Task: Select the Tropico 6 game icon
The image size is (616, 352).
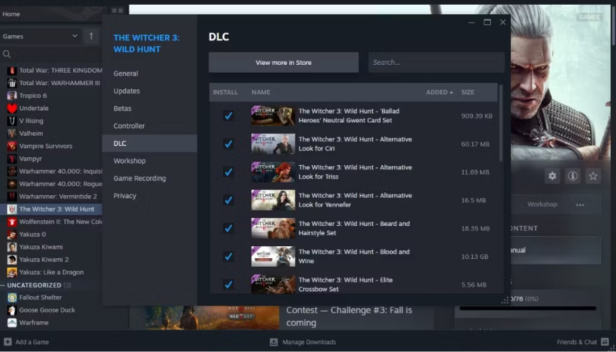Action: (x=12, y=96)
